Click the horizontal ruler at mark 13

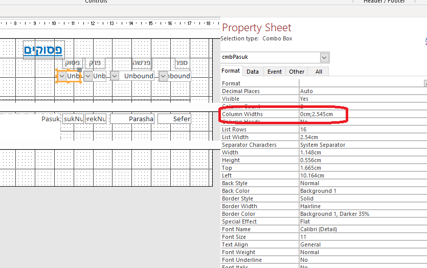tap(111, 24)
